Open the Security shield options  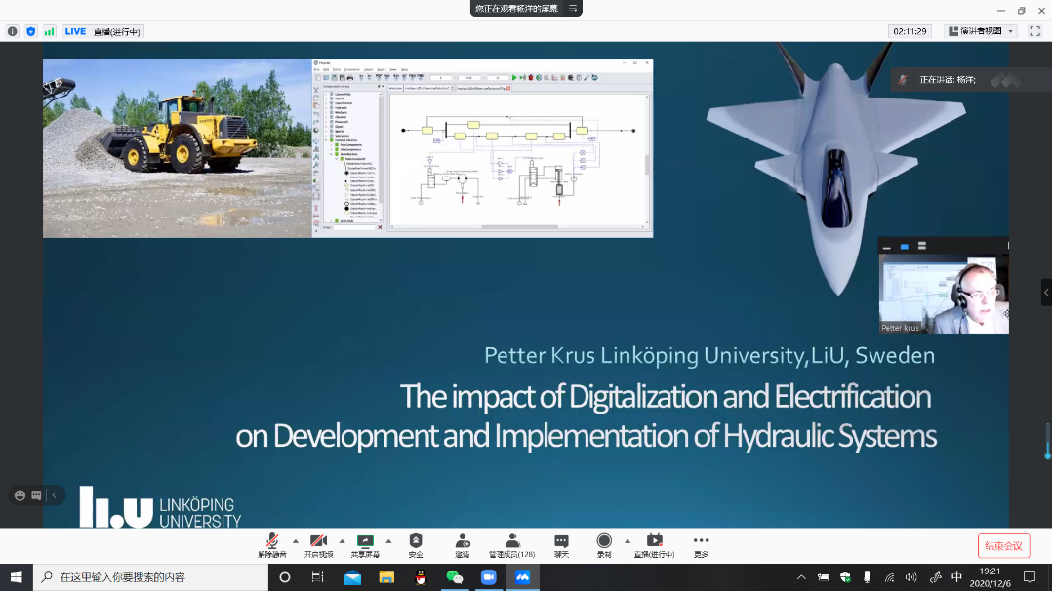click(416, 542)
